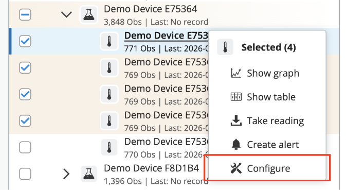Check the box for Demo Device F8D1B4
The image size is (346, 190).
coord(25,174)
